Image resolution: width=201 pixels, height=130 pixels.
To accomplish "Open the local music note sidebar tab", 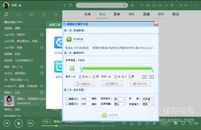I will pos(6,14).
